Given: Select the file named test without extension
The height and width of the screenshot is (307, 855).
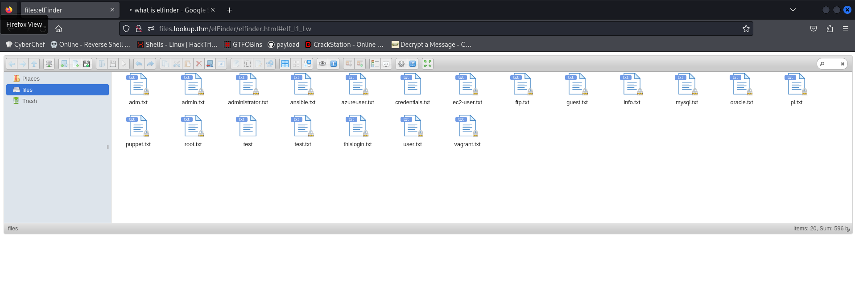Looking at the screenshot, I should pos(248,131).
